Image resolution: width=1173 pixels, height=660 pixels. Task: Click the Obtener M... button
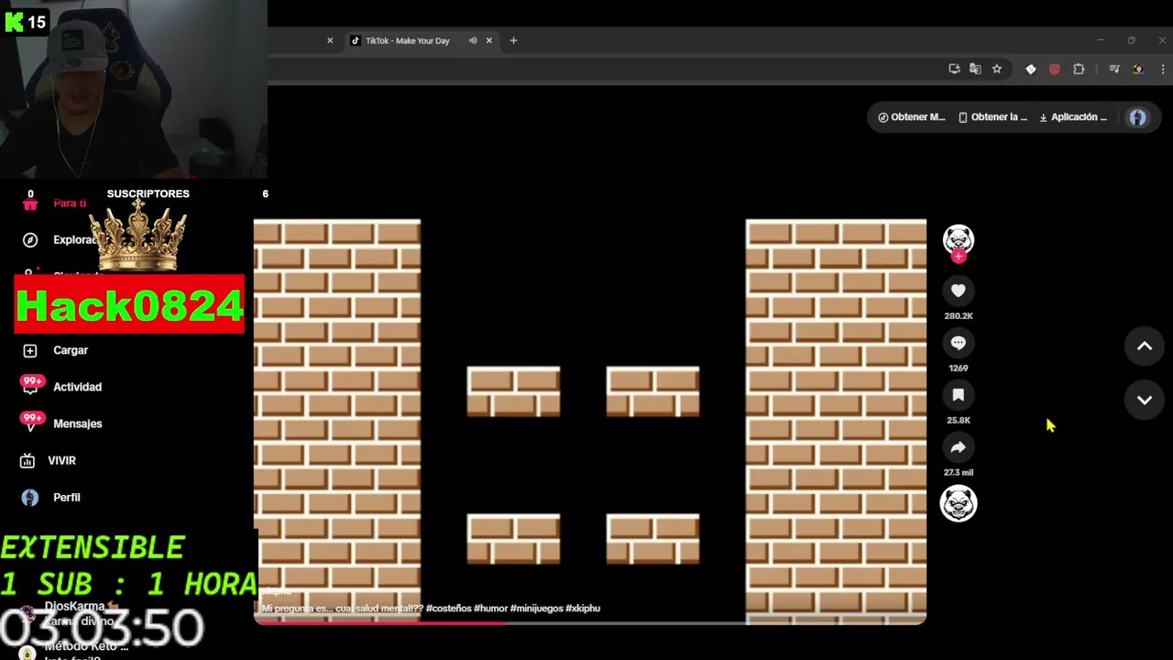pos(911,117)
